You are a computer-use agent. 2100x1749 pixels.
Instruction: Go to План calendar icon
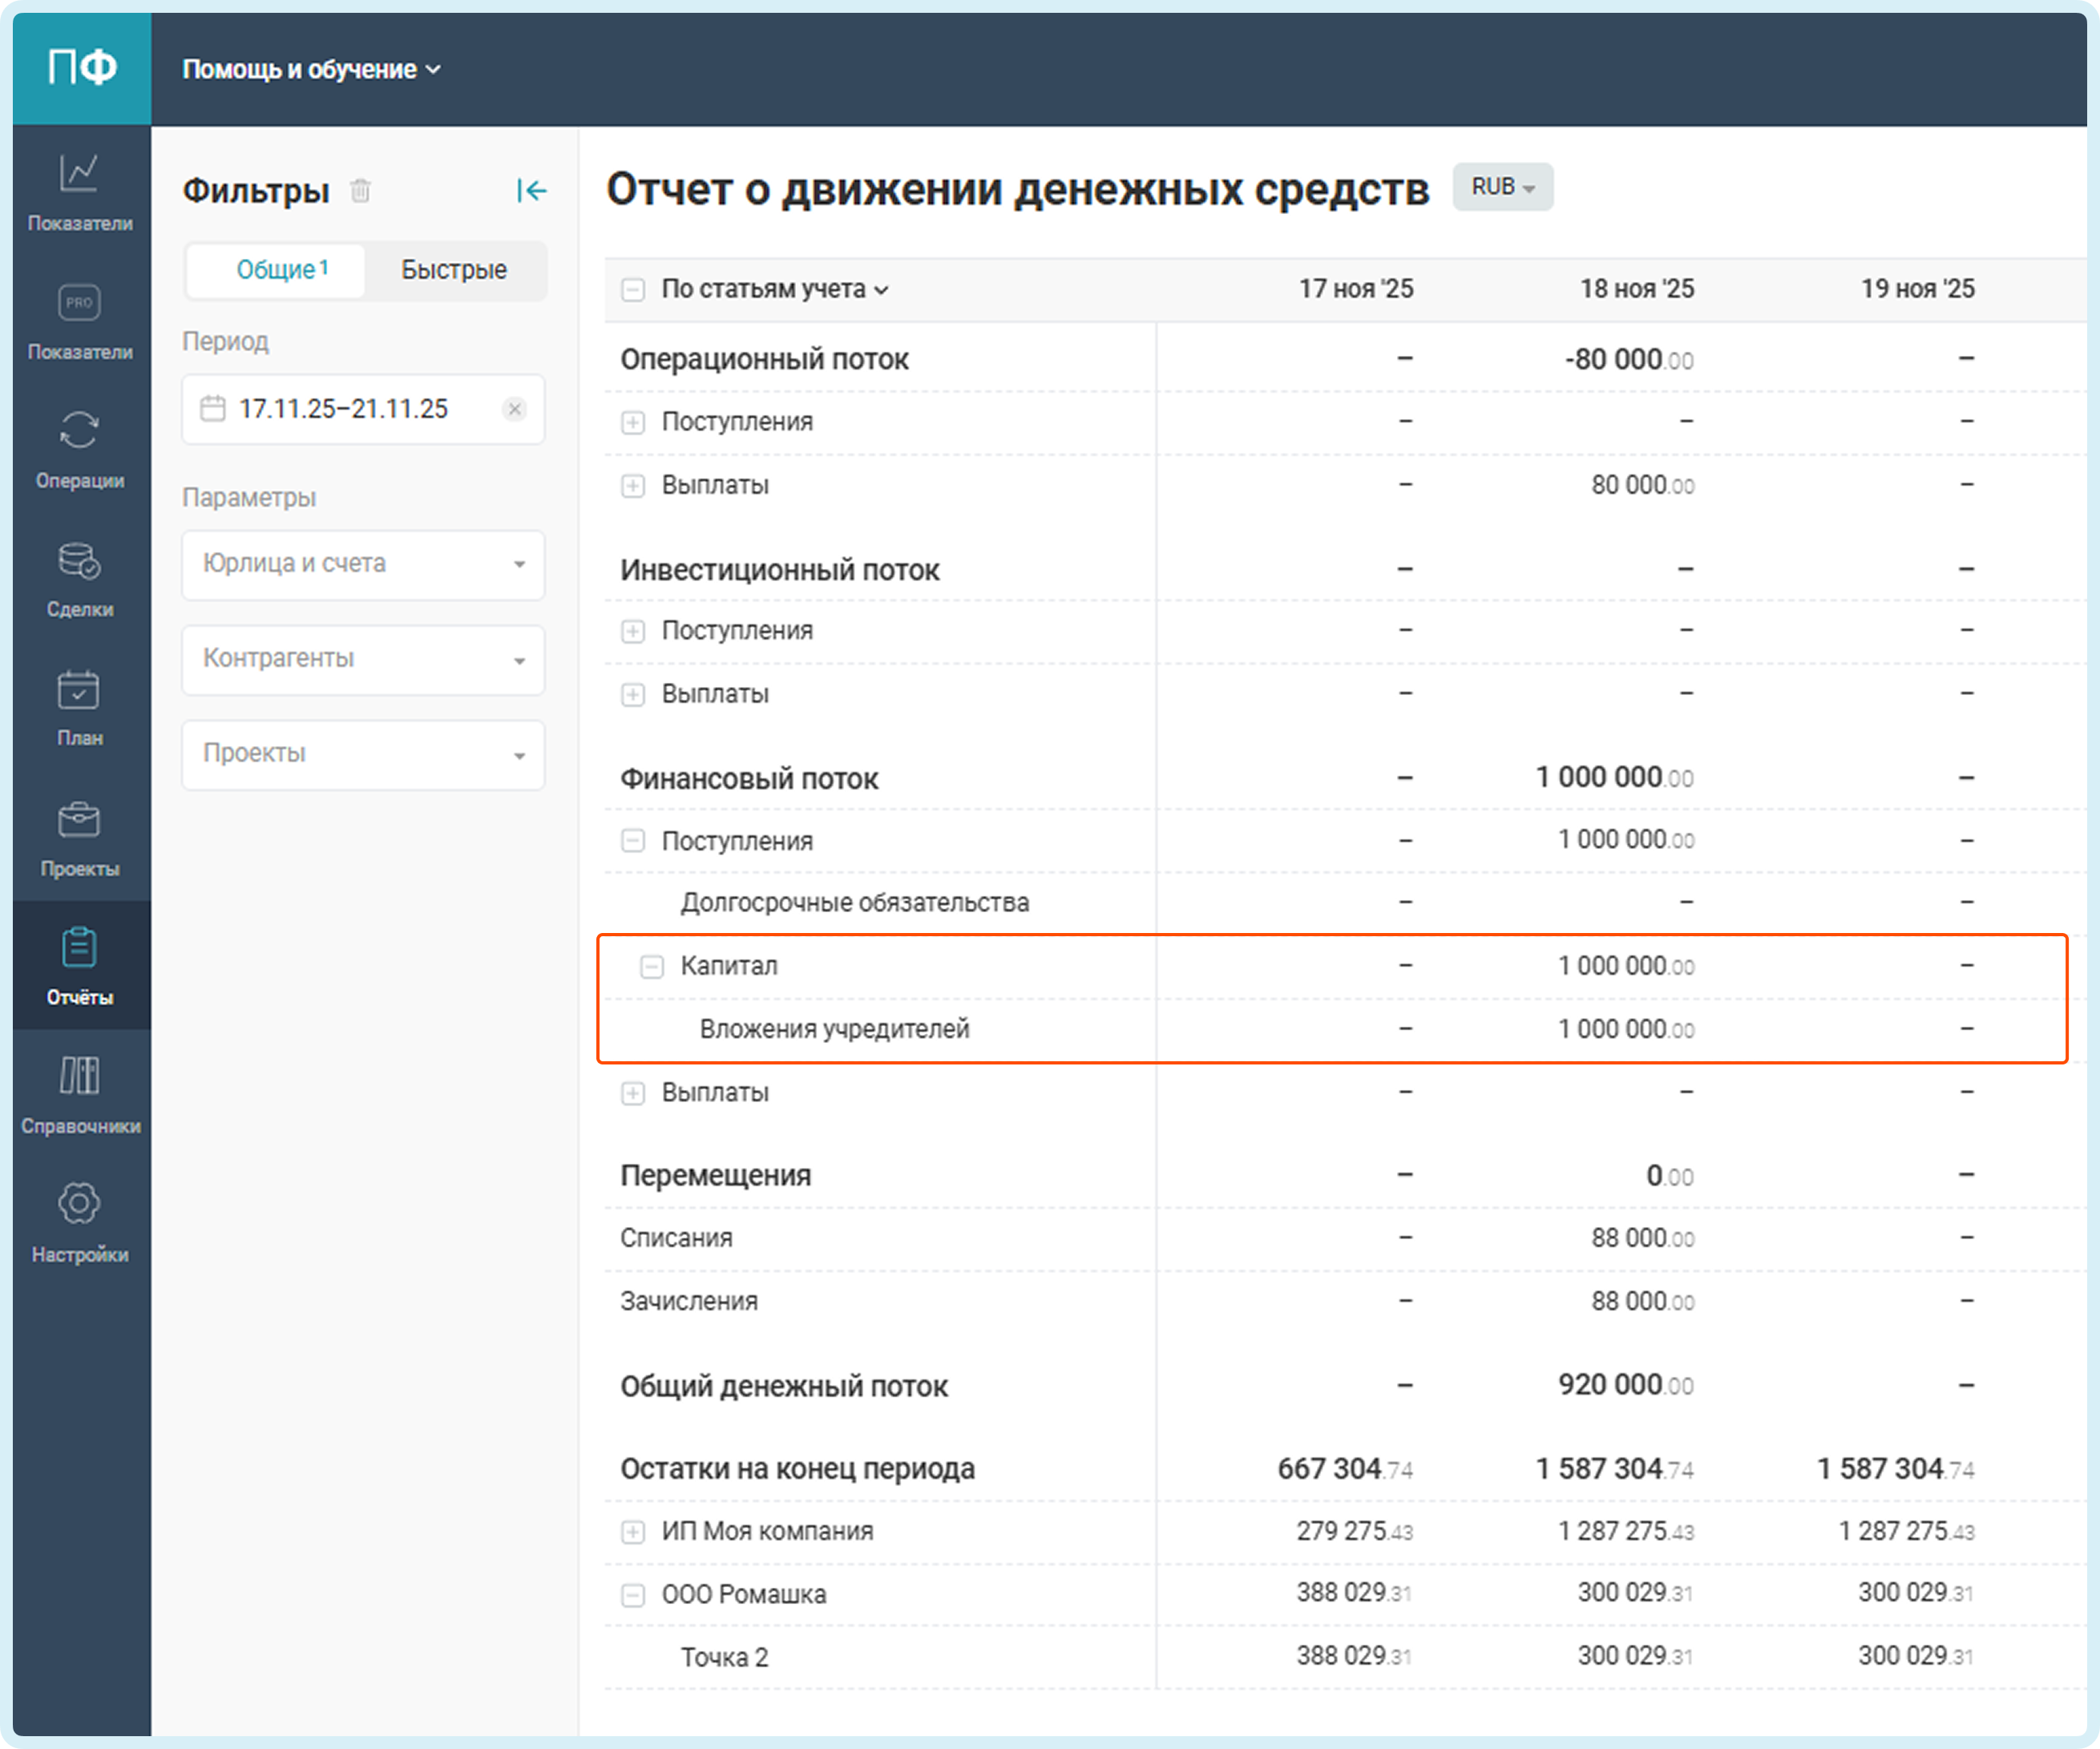79,707
